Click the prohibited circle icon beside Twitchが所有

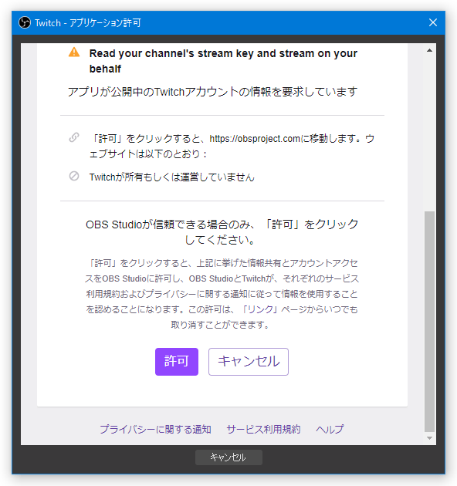pos(74,176)
